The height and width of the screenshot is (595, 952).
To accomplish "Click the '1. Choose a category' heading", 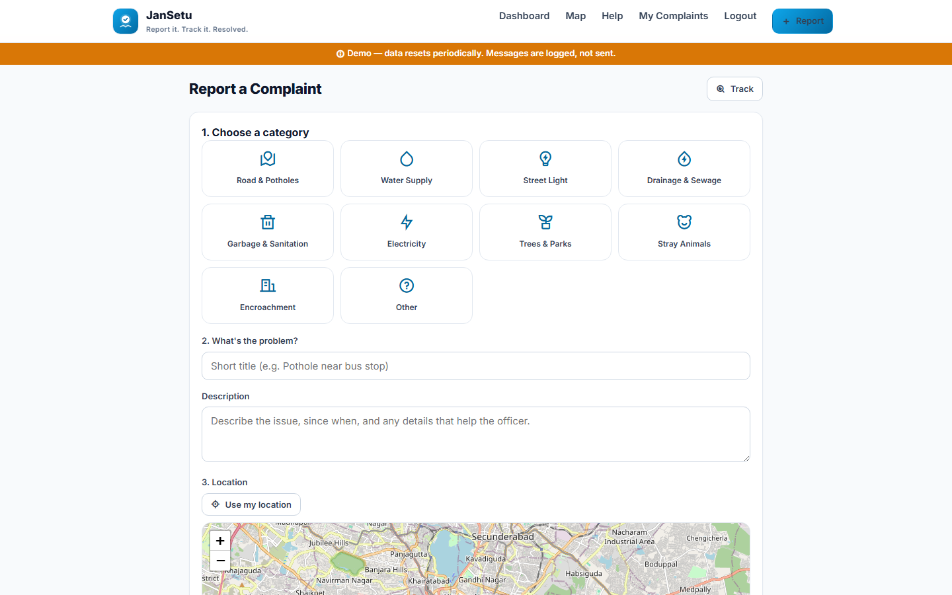I will 255,132.
